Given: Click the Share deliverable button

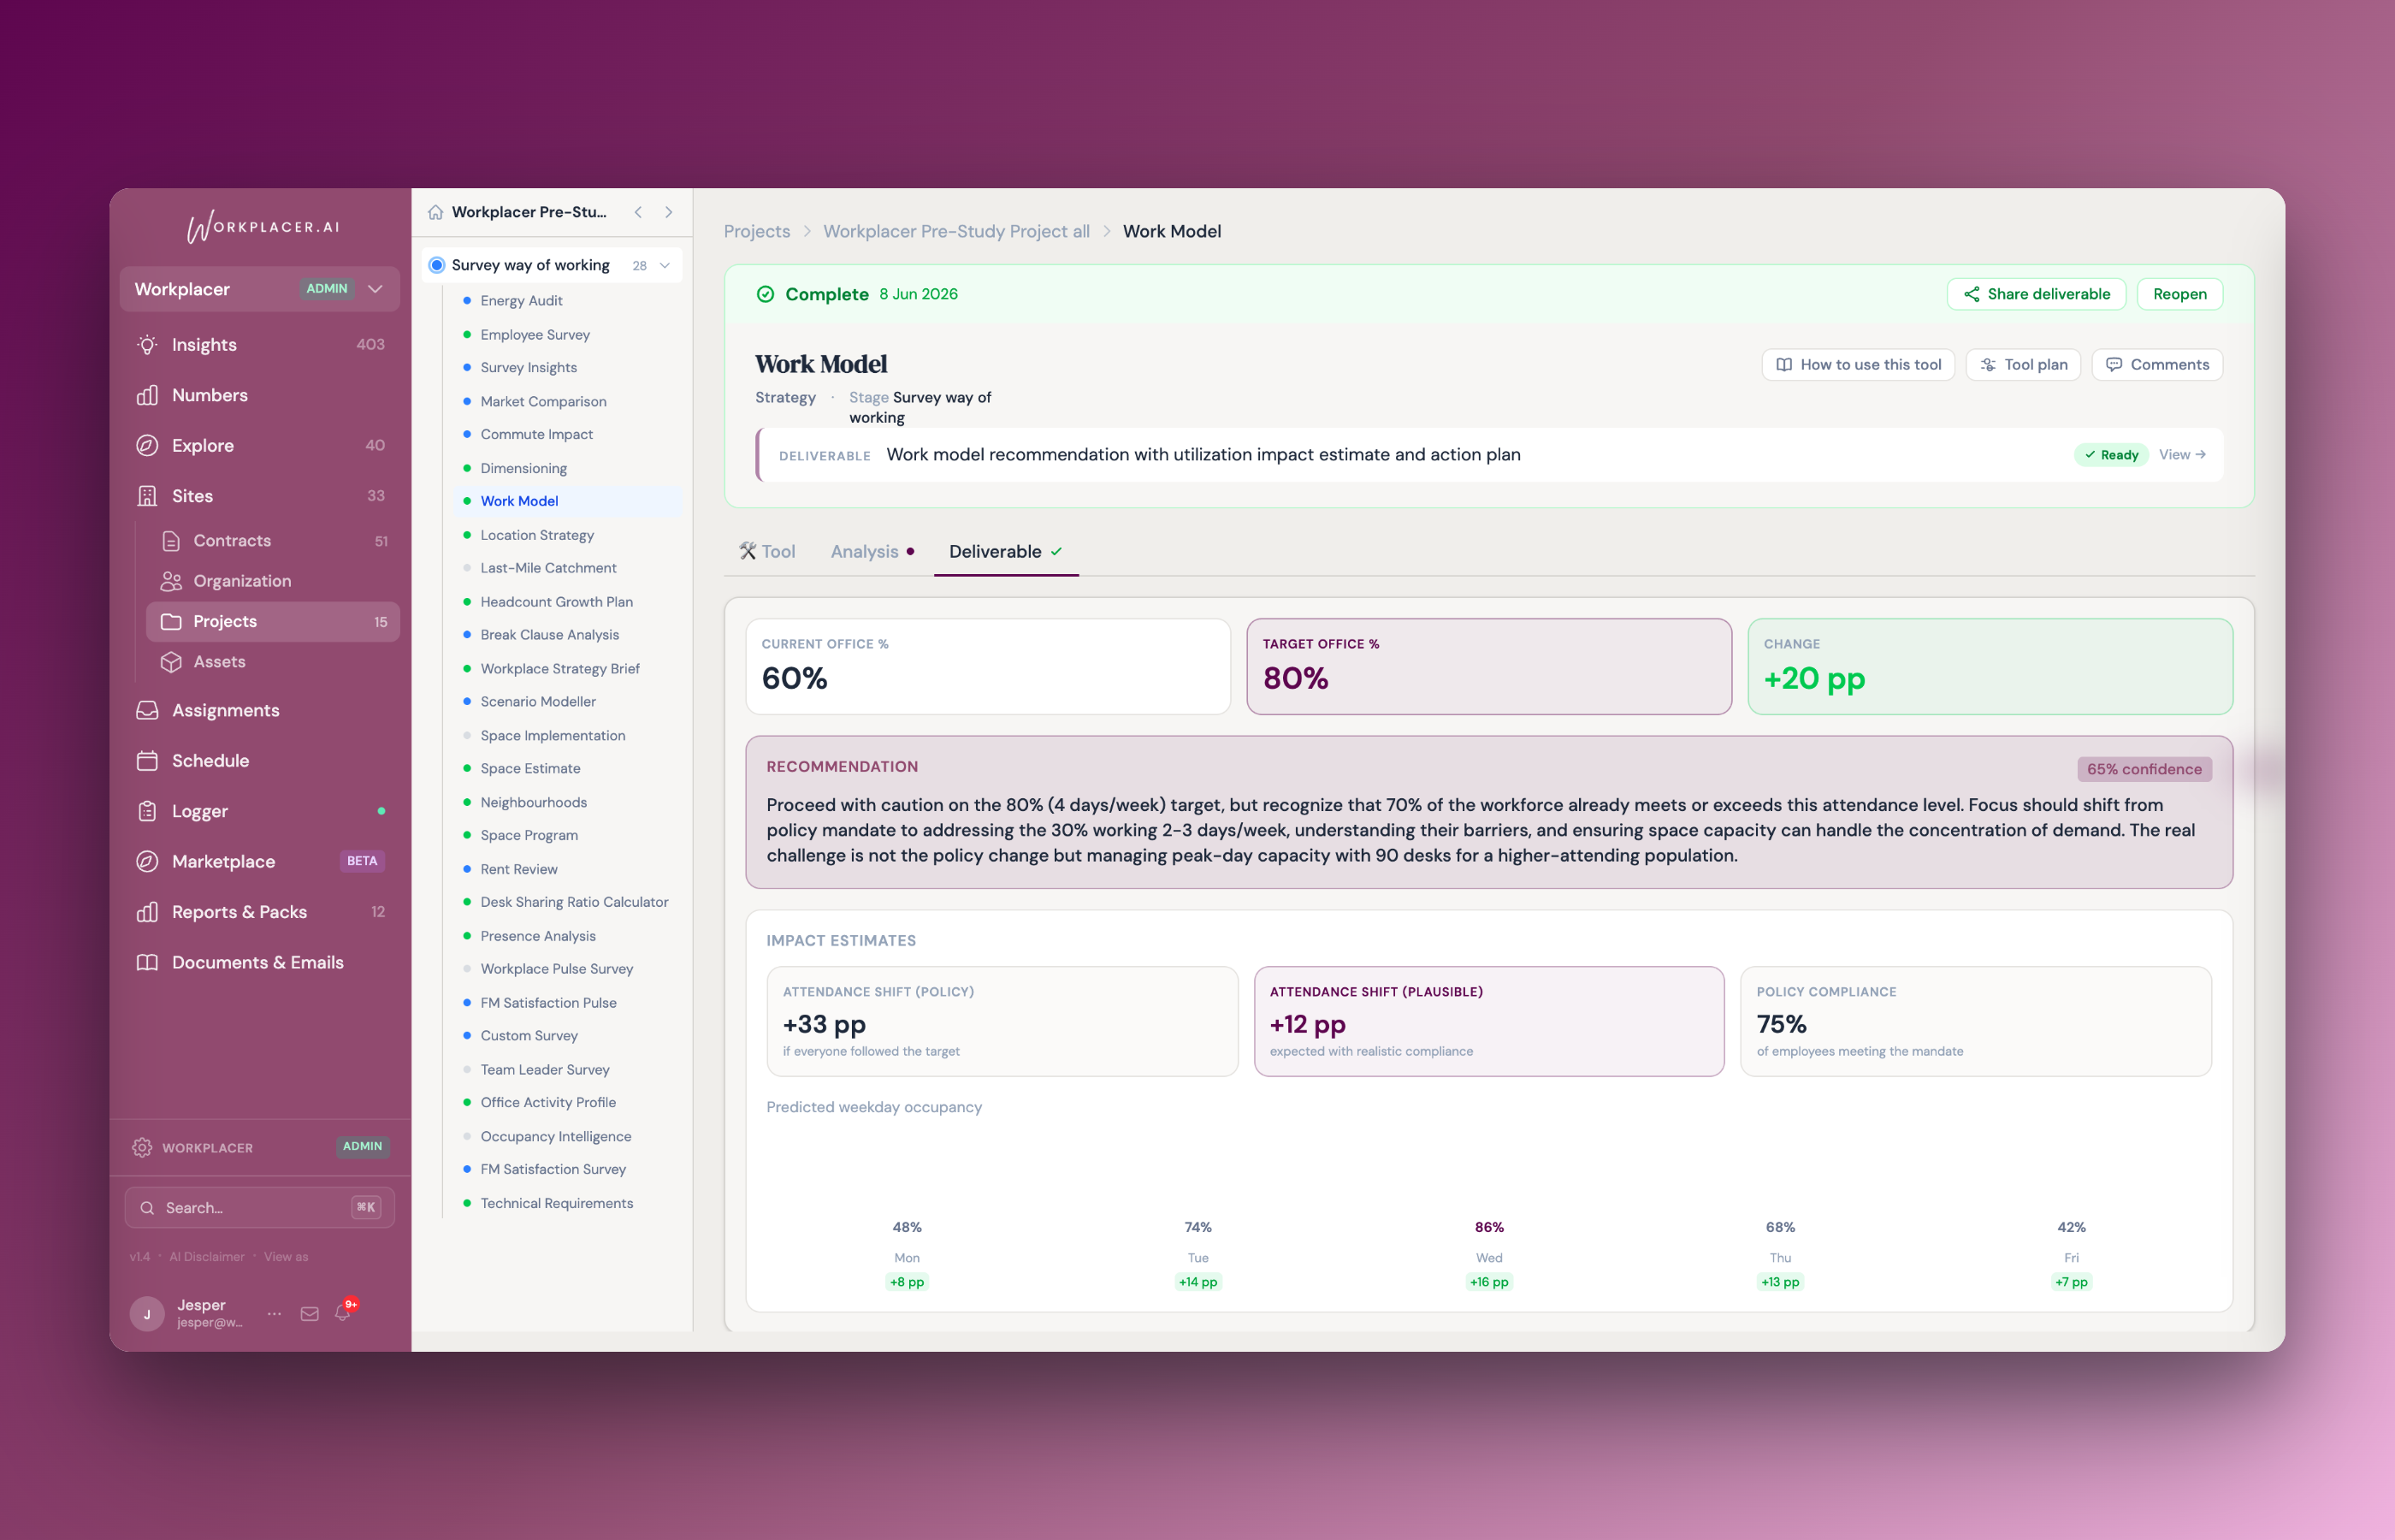Looking at the screenshot, I should (2036, 294).
